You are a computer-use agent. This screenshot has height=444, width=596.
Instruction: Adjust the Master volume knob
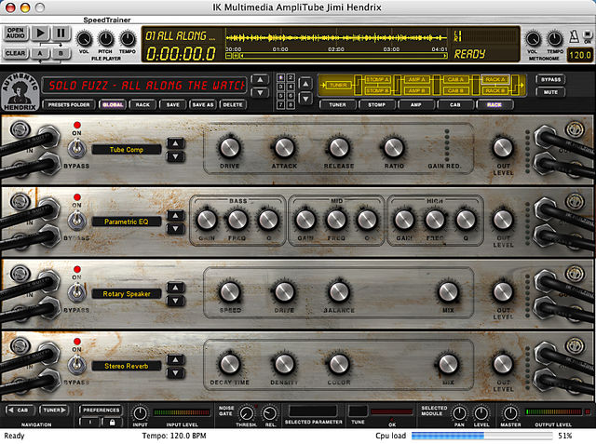coord(510,413)
